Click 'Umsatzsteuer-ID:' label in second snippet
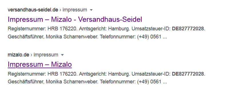This screenshot has width=226, height=104. [151, 74]
